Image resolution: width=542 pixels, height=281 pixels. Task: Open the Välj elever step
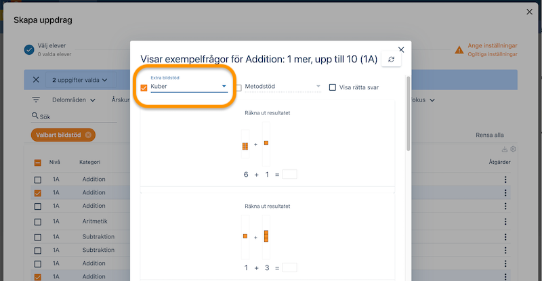coord(29,49)
